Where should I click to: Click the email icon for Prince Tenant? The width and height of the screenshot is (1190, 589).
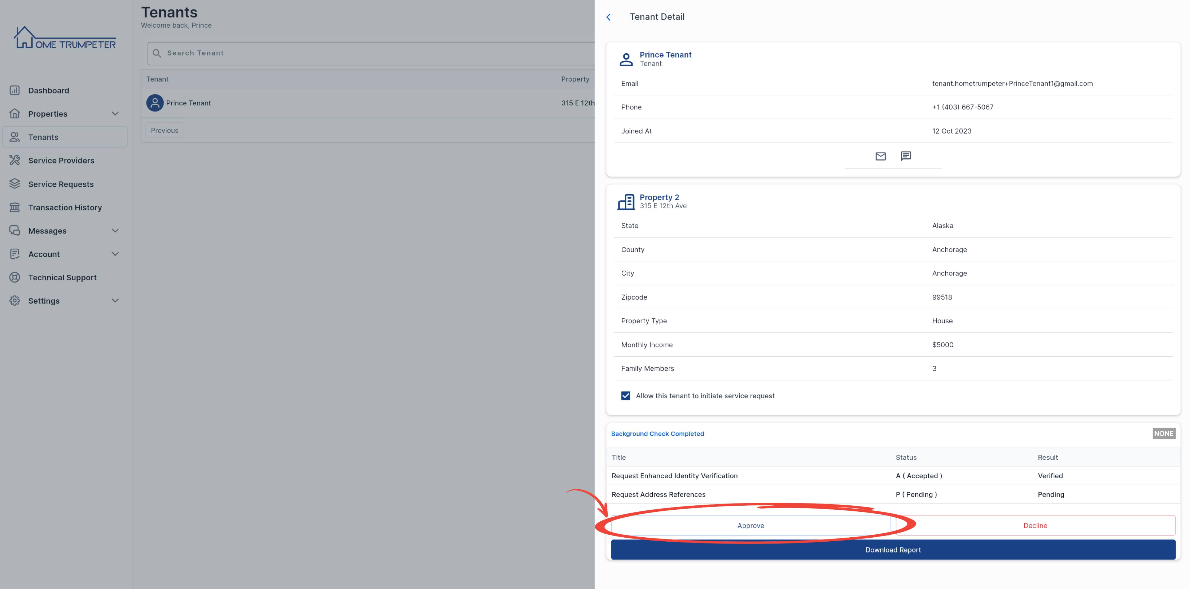[x=880, y=157]
